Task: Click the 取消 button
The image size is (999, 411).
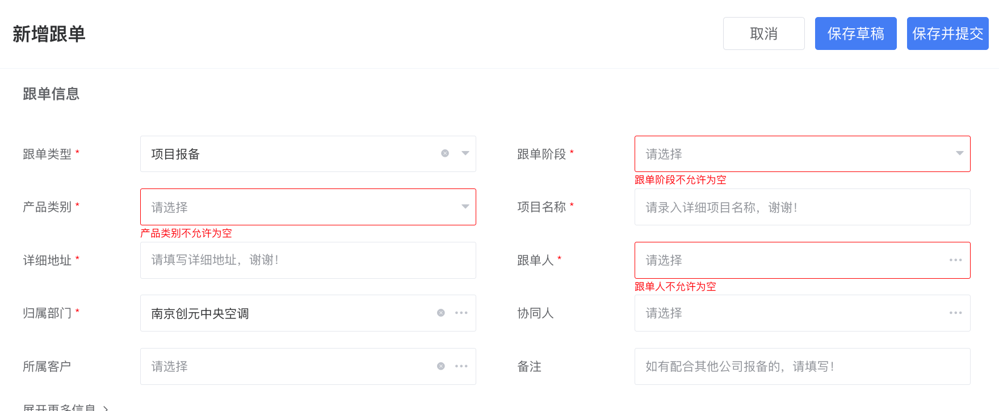Action: click(763, 33)
